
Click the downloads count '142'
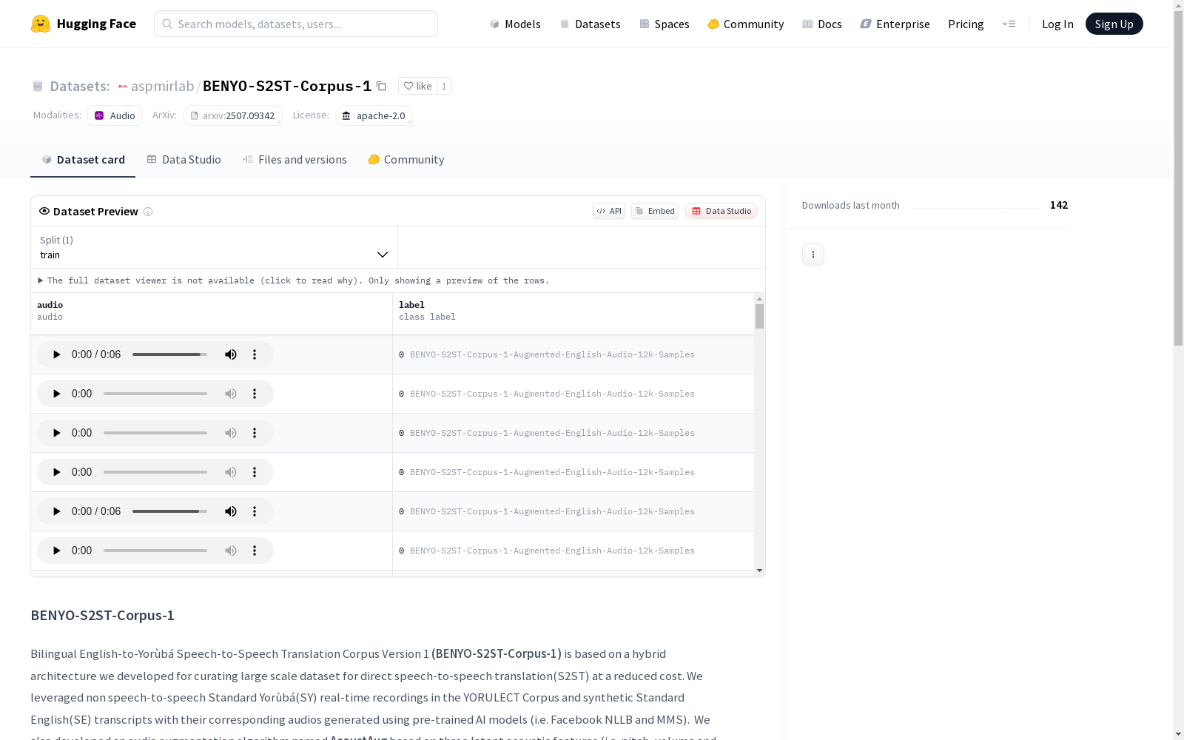(x=1059, y=205)
